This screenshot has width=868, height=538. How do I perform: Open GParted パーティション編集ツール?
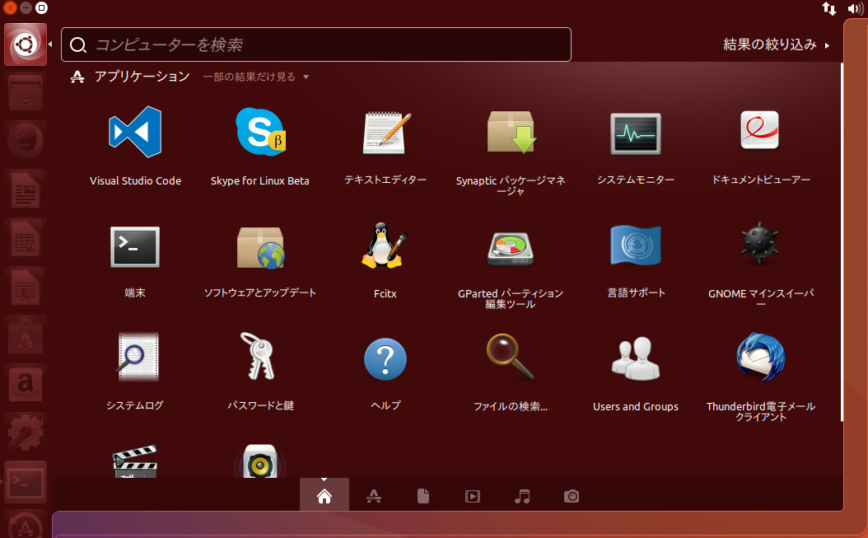pos(511,247)
